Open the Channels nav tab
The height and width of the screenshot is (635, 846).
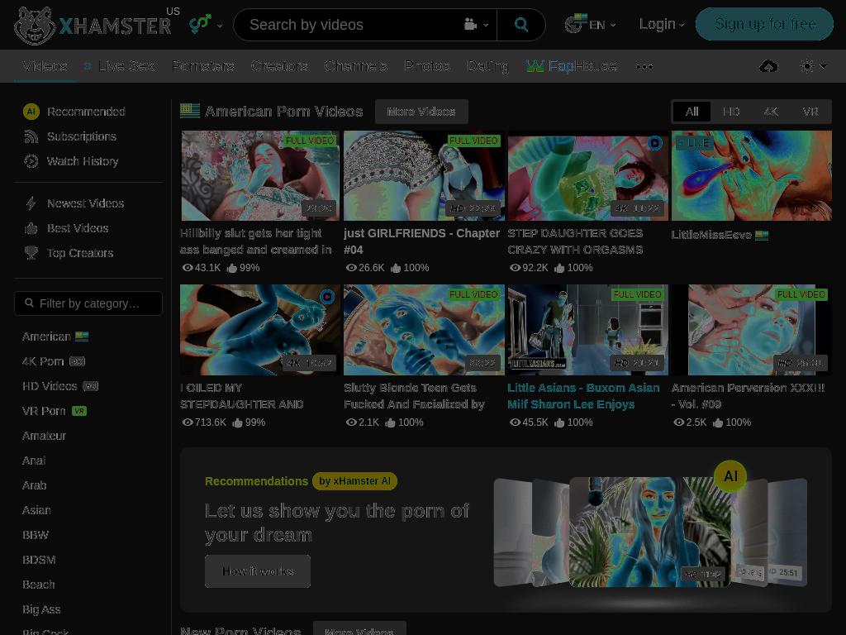tap(355, 66)
